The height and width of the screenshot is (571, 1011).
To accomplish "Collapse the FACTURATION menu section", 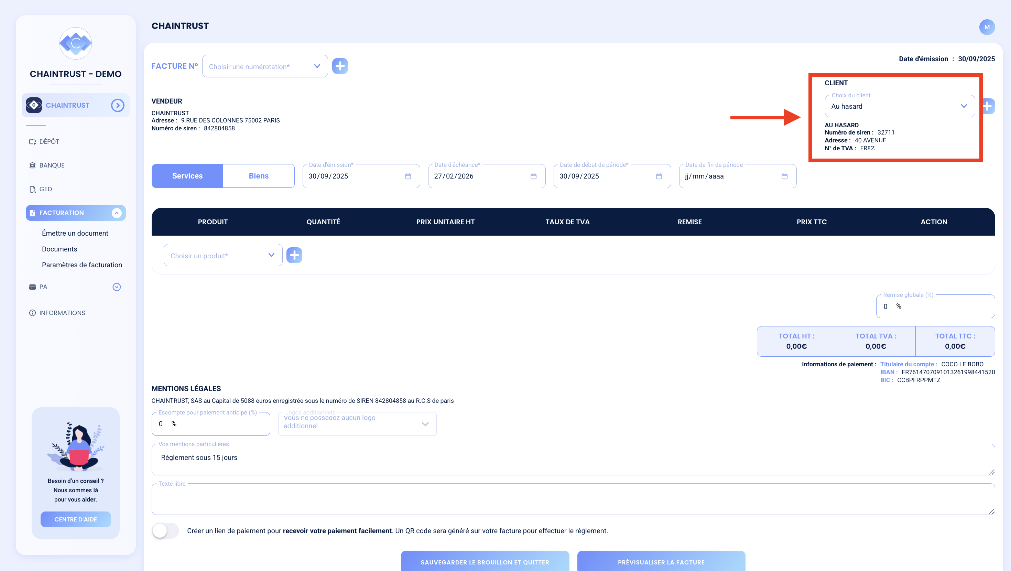I will 117,213.
